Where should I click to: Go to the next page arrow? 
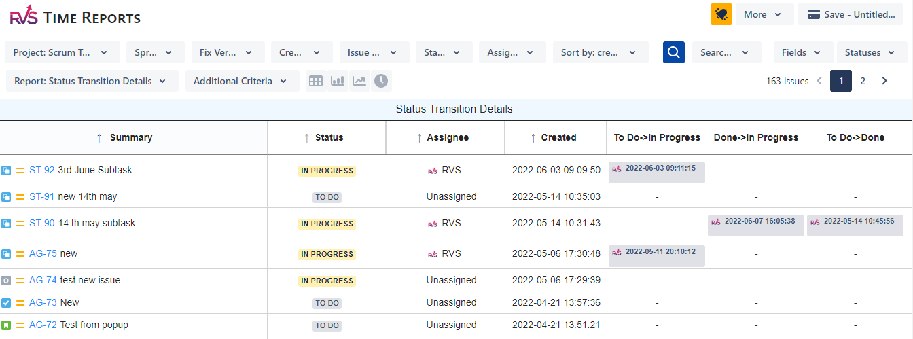884,81
